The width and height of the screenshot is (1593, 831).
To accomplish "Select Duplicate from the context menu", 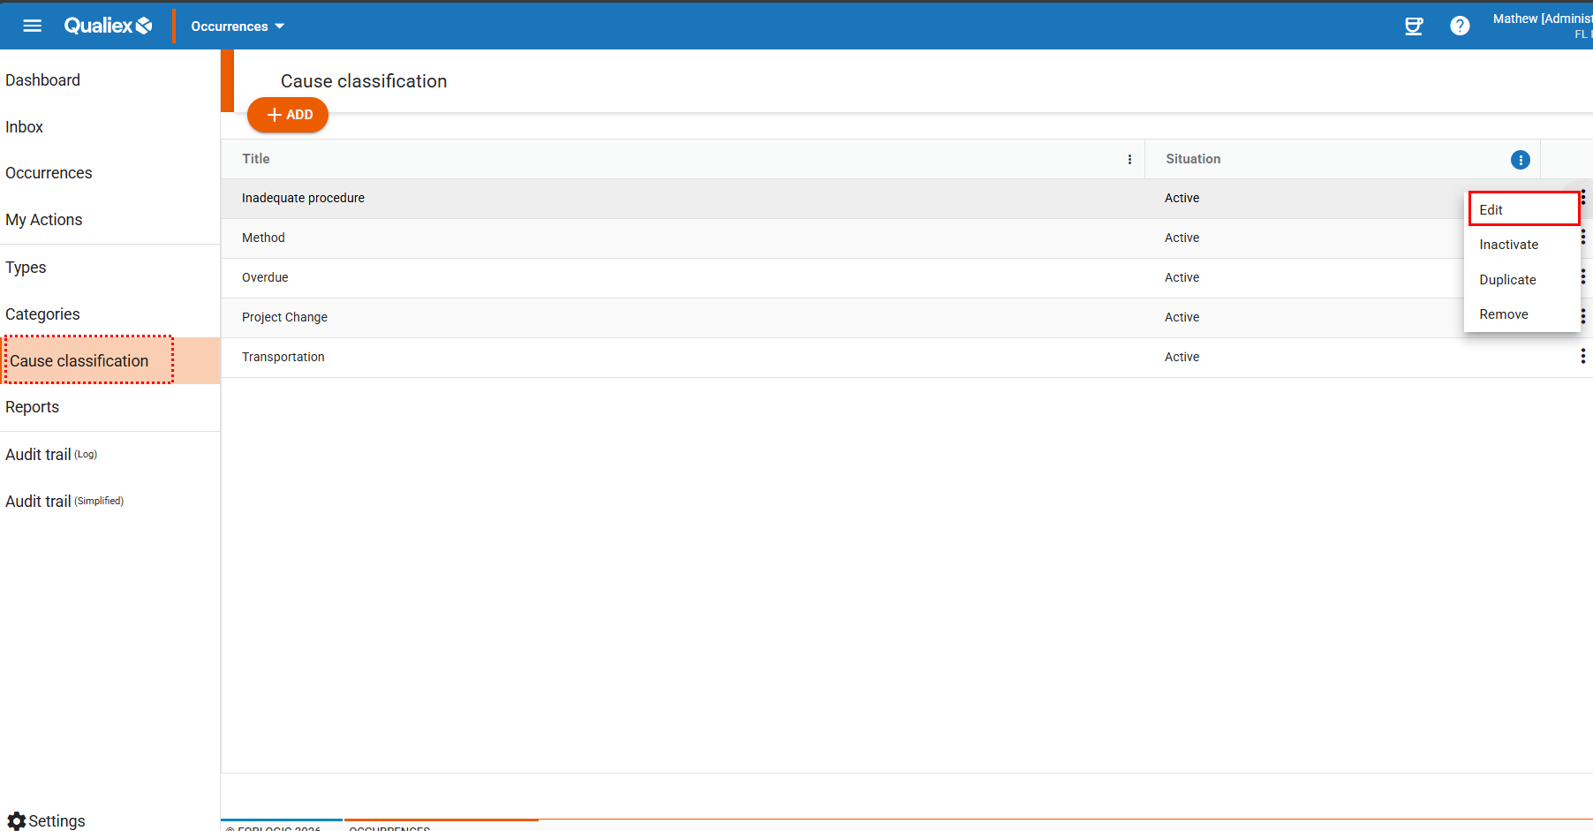I will [x=1507, y=280].
